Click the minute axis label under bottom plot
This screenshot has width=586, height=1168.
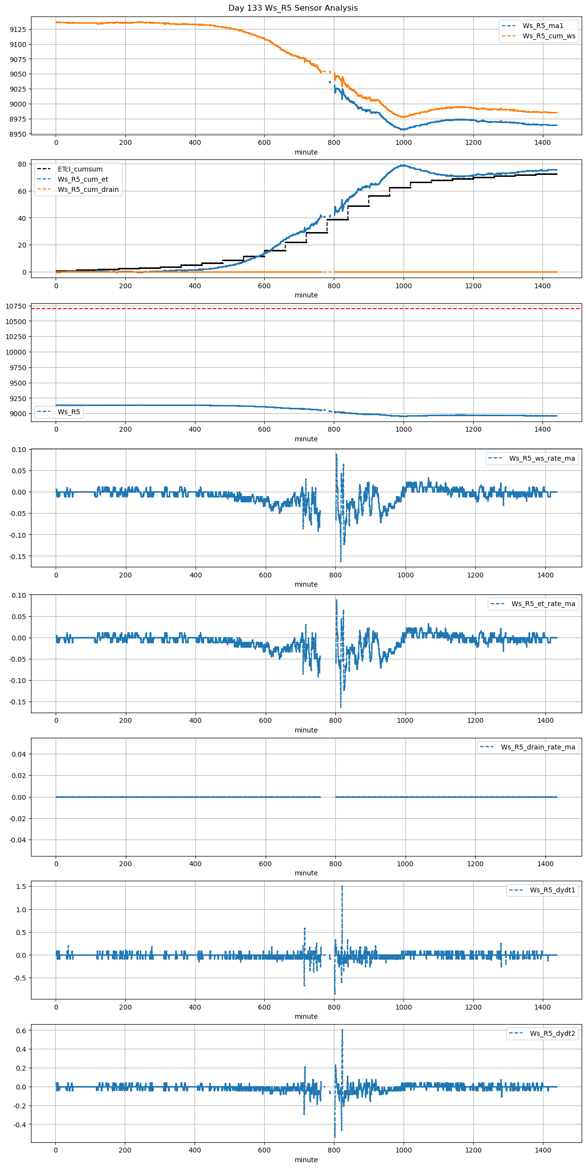coord(306,1160)
